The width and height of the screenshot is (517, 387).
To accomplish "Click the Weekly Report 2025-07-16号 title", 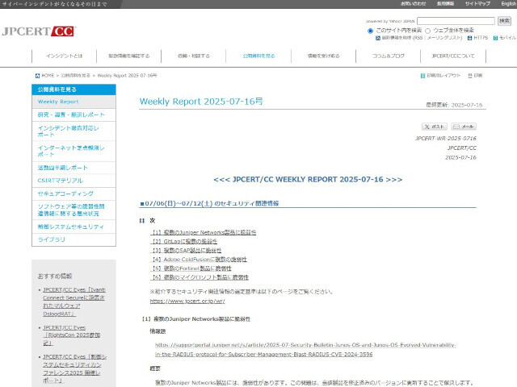I will point(201,102).
